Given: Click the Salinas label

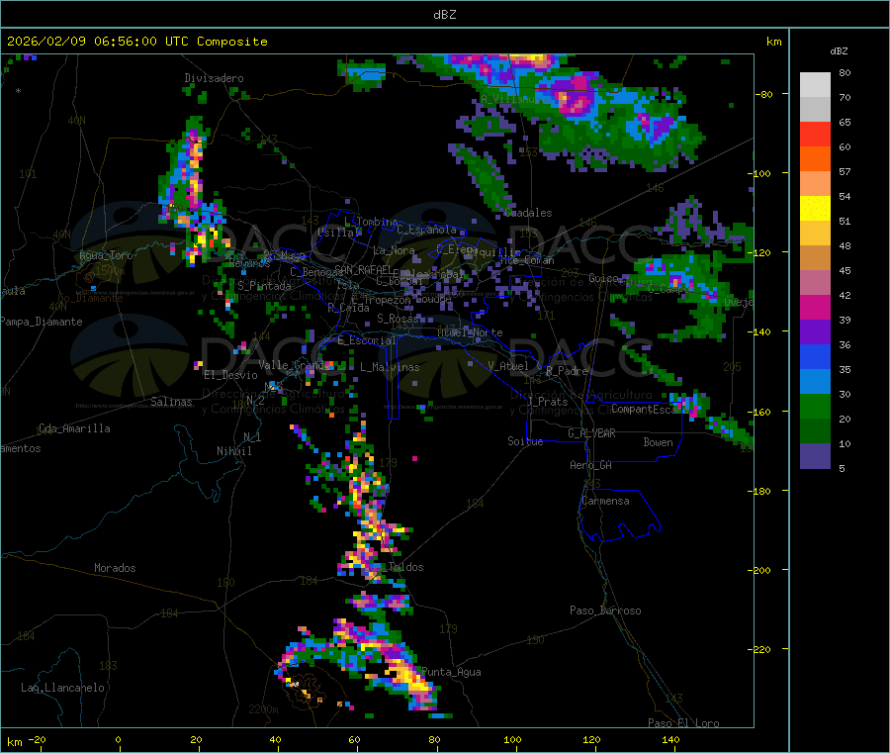Looking at the screenshot, I should point(171,402).
